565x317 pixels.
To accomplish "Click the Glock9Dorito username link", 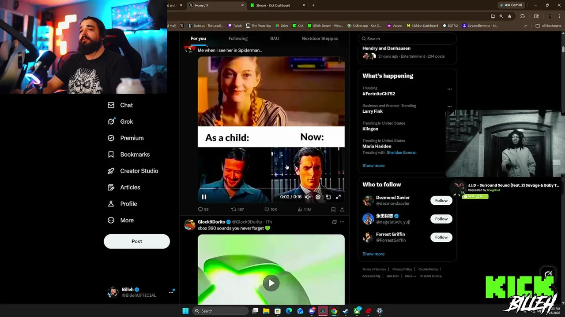I will (212, 222).
